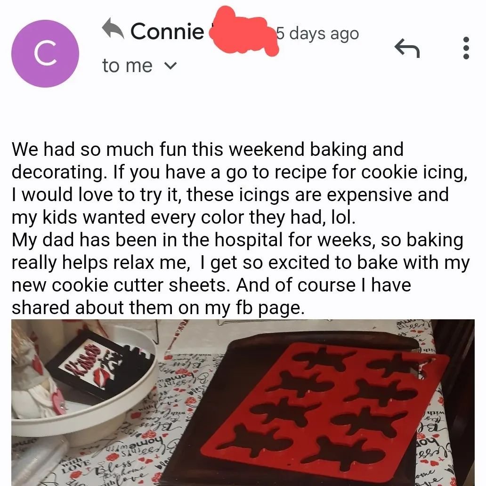Open the attached cookie cutter photo

pyautogui.click(x=243, y=403)
